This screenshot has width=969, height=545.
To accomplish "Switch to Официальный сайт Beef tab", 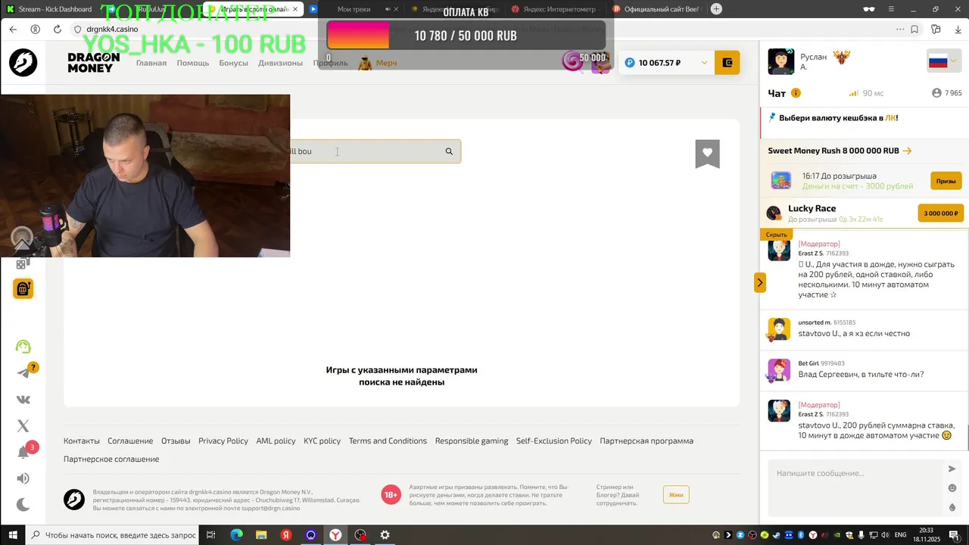I will 657,9.
